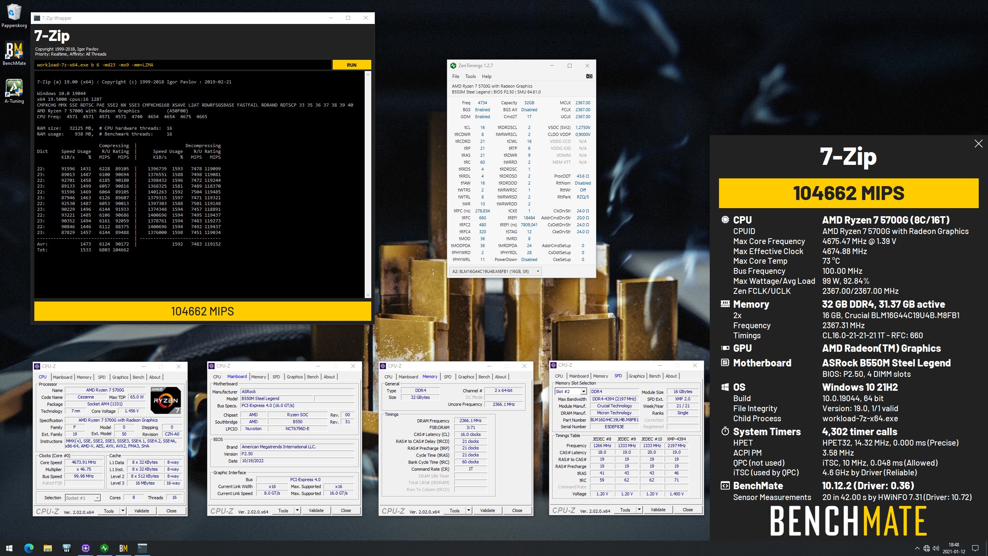Open the A-Tuning desktop shortcut

click(14, 91)
